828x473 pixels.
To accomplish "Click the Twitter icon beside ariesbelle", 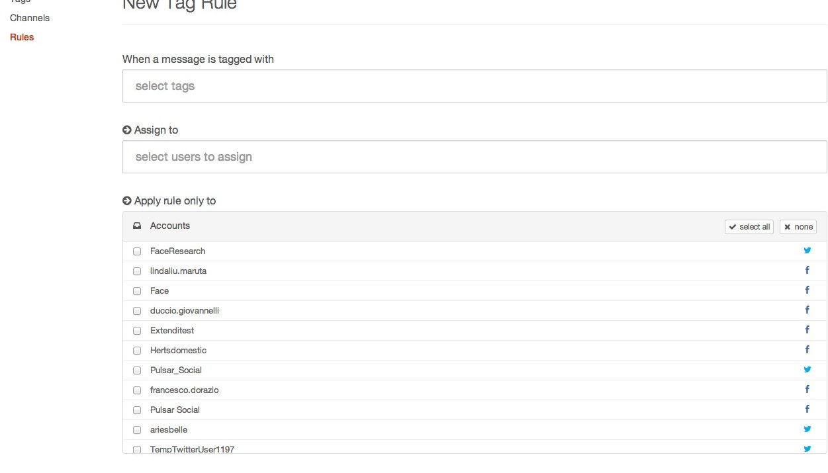I will 807,429.
